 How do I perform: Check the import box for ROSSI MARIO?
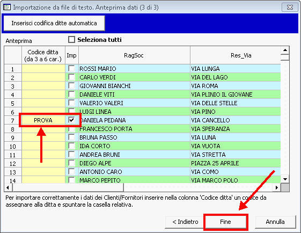click(x=71, y=69)
